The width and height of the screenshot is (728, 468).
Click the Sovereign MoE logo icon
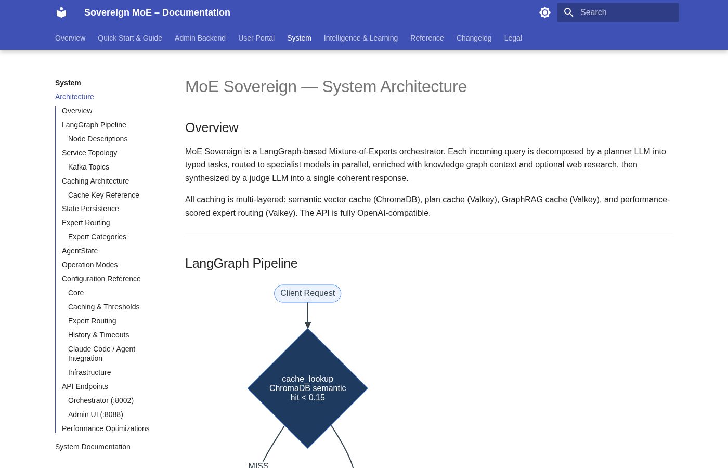[61, 12]
